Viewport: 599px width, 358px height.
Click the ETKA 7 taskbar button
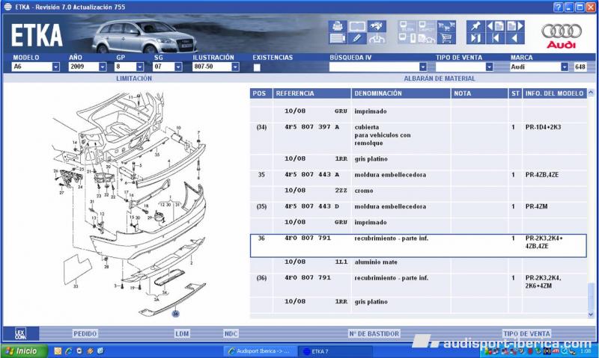pos(335,351)
